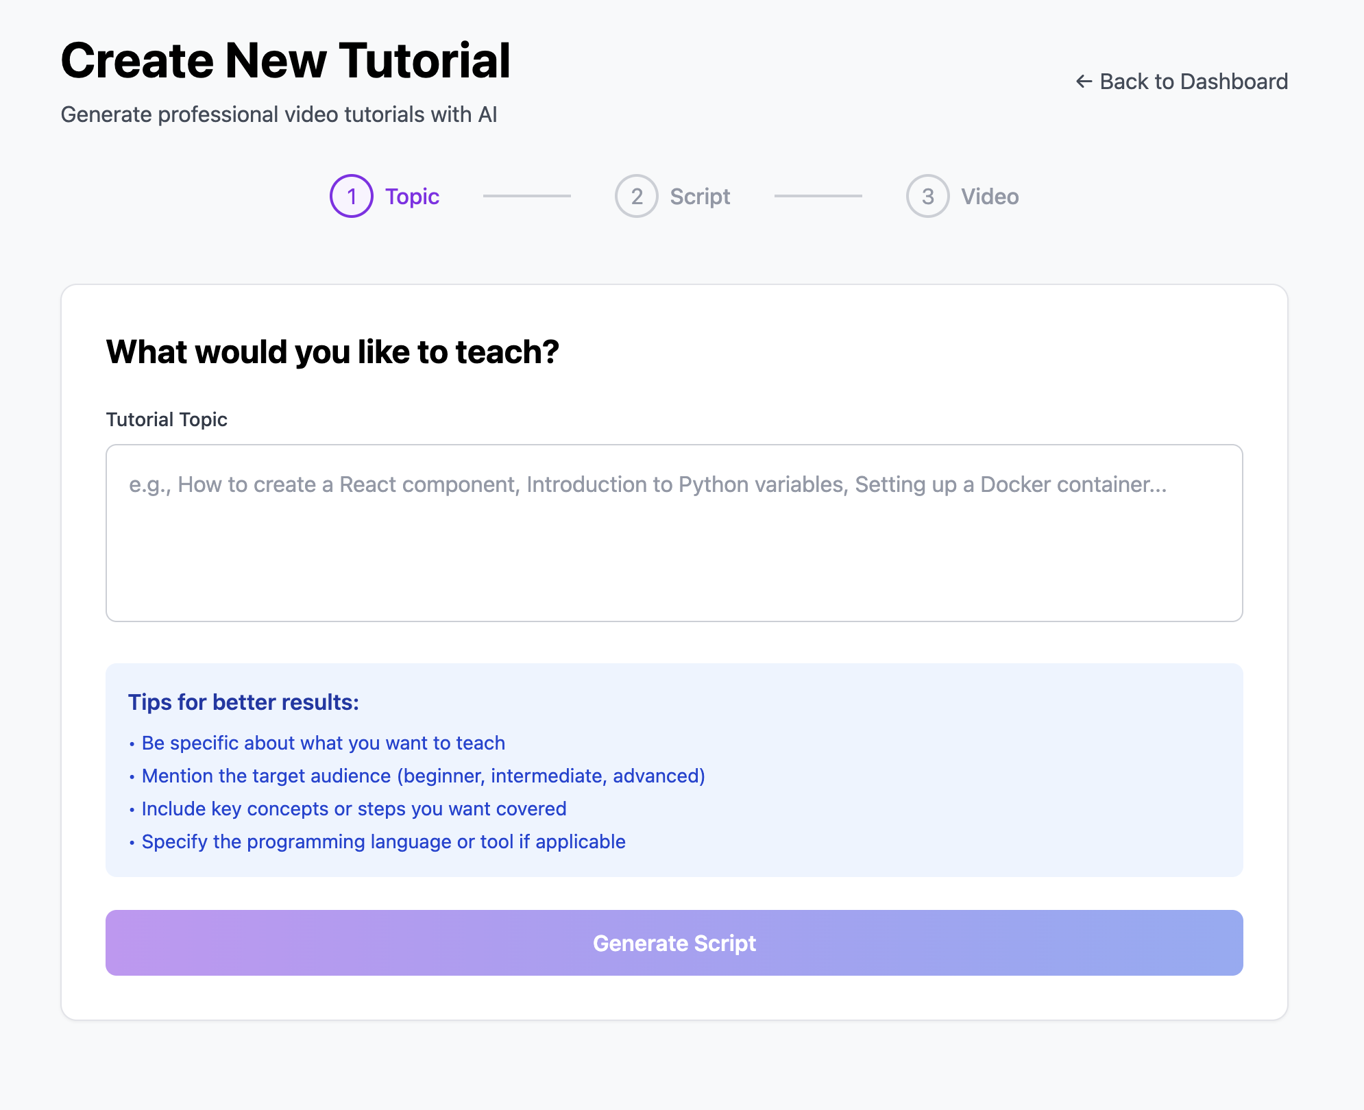
Task: Click the connector line between Topic and Script
Action: (526, 196)
